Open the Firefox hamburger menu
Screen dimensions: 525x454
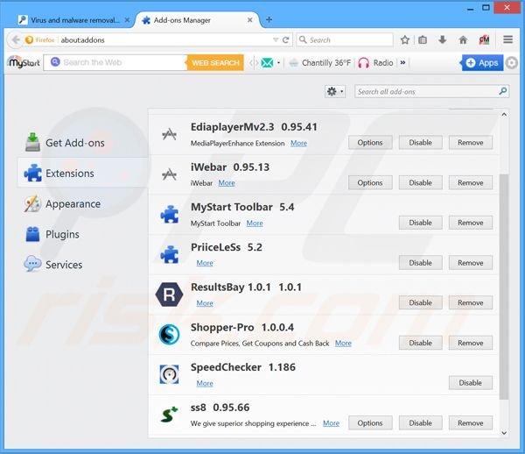point(508,39)
